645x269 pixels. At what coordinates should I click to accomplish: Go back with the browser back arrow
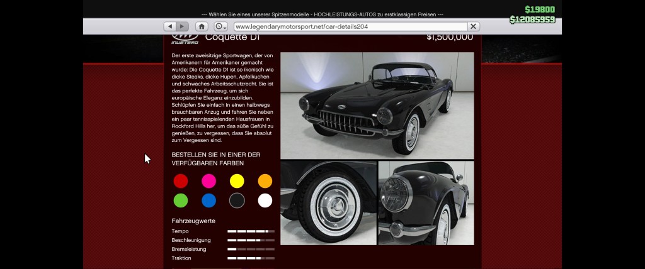click(170, 26)
